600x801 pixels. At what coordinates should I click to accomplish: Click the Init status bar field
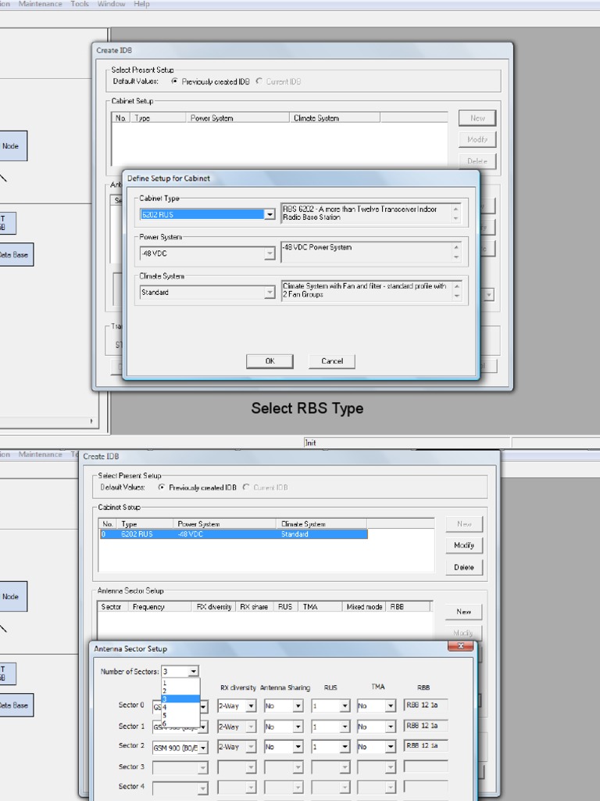(406, 443)
